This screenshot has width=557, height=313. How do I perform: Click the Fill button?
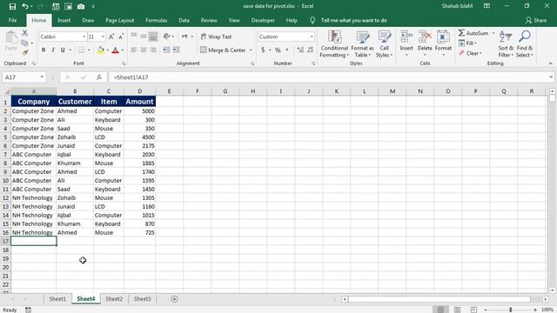pyautogui.click(x=467, y=43)
